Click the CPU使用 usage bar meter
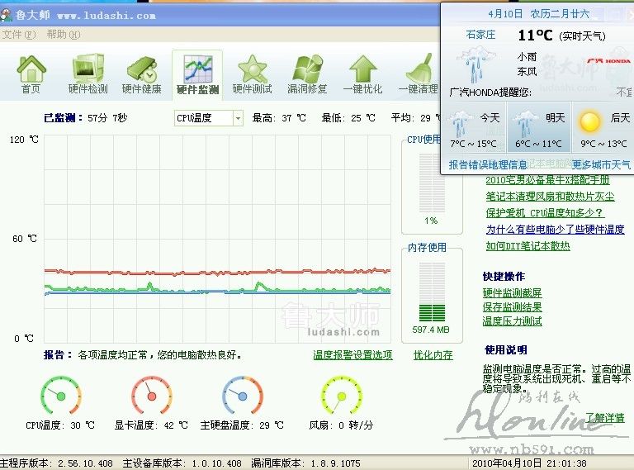This screenshot has height=470, width=634. (x=432, y=183)
